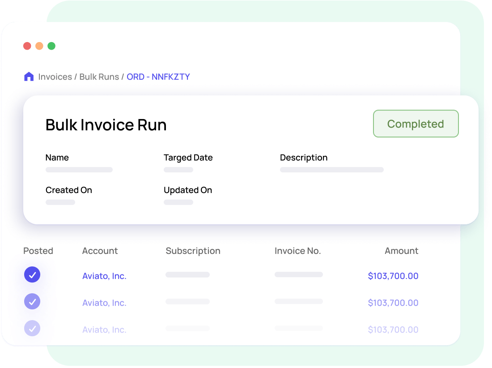Open the Aviato, Inc. account link
This screenshot has width=492, height=368.
coord(104,276)
